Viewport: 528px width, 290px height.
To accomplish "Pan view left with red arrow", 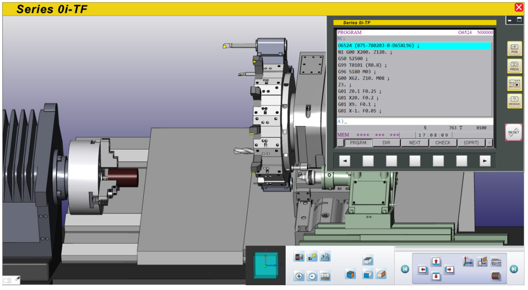I will pyautogui.click(x=423, y=270).
